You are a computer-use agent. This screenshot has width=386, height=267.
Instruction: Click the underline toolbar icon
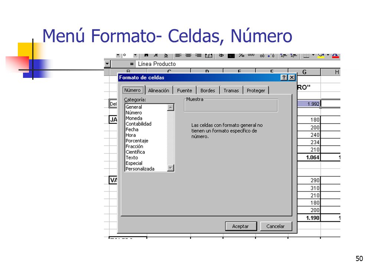(x=166, y=55)
